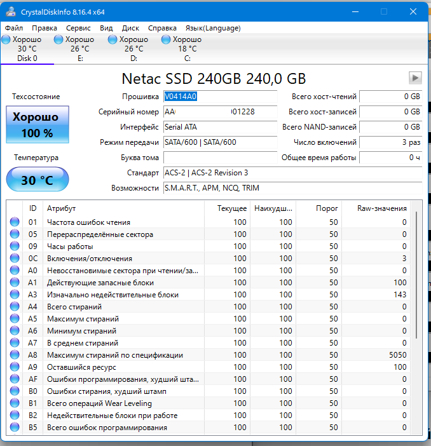Viewport: 431px width, 446px height.
Task: Click the Режим передачи field SATA/600
Action: pyautogui.click(x=221, y=142)
